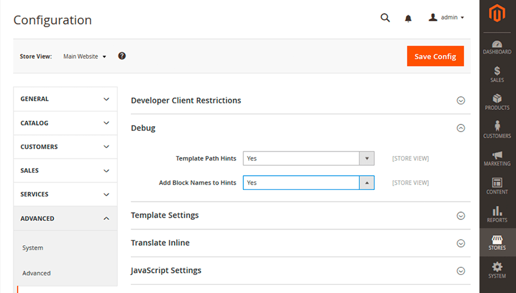Collapse the Debug section
This screenshot has height=293, width=516.
click(461, 128)
